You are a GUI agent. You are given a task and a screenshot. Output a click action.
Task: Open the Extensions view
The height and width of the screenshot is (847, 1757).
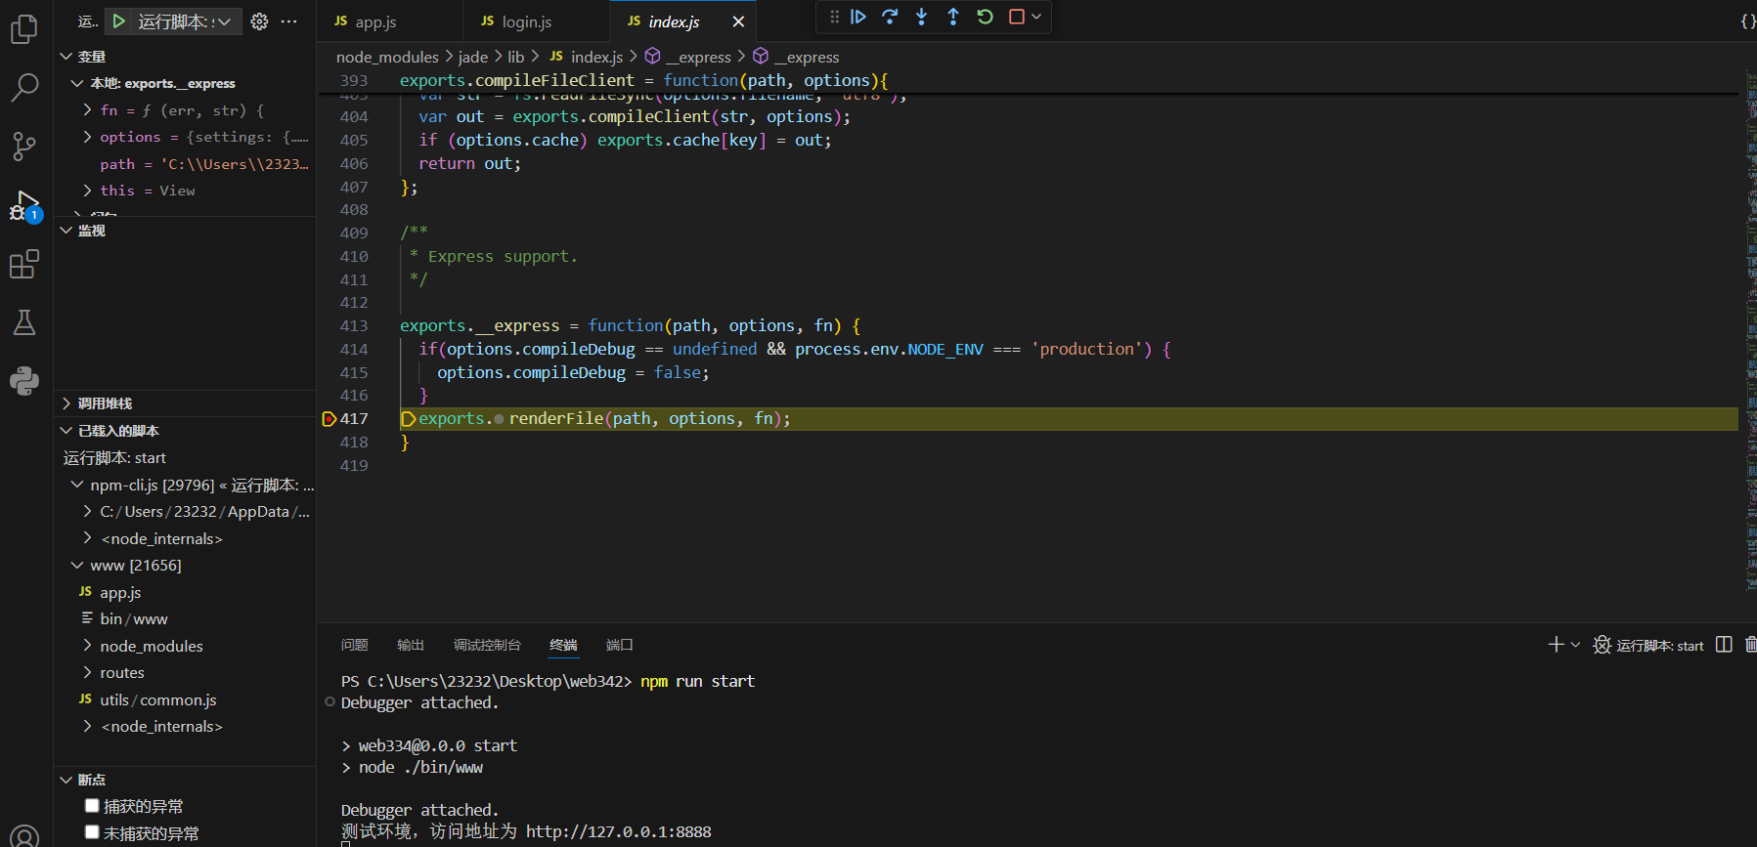[24, 264]
